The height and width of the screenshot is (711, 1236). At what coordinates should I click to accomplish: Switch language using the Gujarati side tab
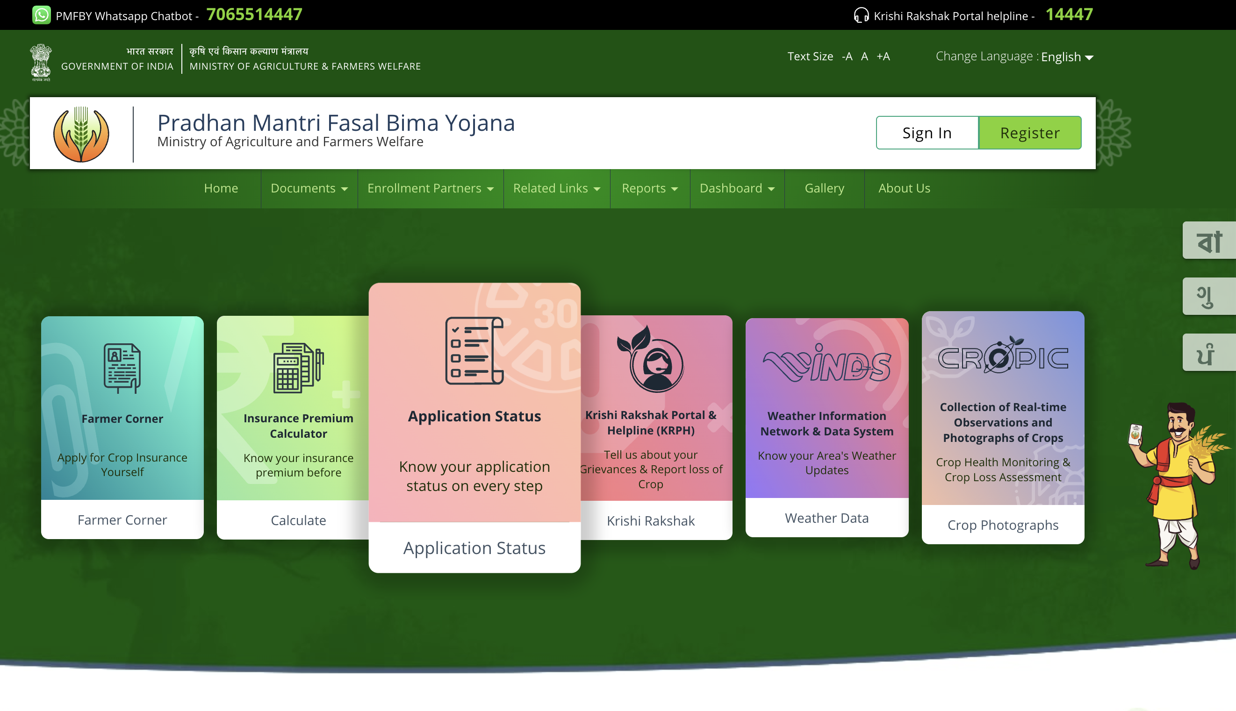pos(1209,297)
